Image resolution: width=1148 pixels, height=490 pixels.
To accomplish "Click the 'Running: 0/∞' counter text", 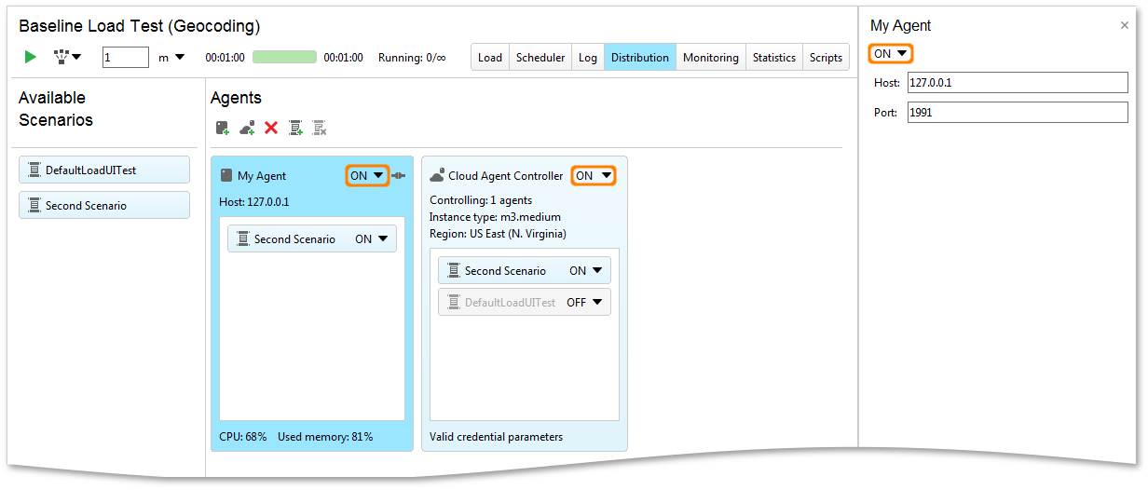I will click(412, 58).
